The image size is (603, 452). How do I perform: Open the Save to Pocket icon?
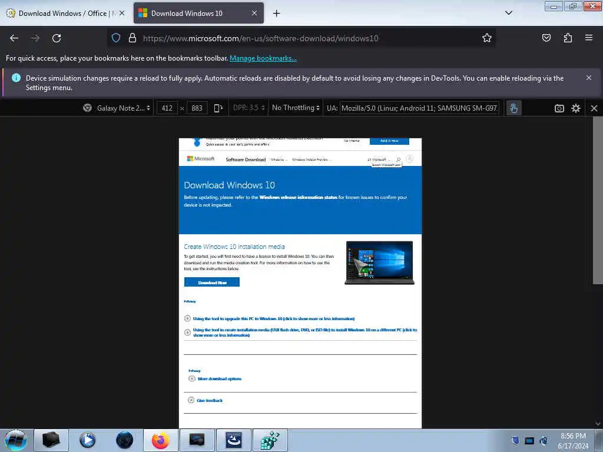[x=546, y=38]
